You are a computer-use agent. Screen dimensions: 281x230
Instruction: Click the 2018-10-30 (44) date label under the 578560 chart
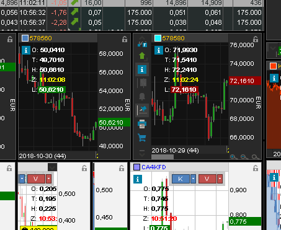coord(42,156)
